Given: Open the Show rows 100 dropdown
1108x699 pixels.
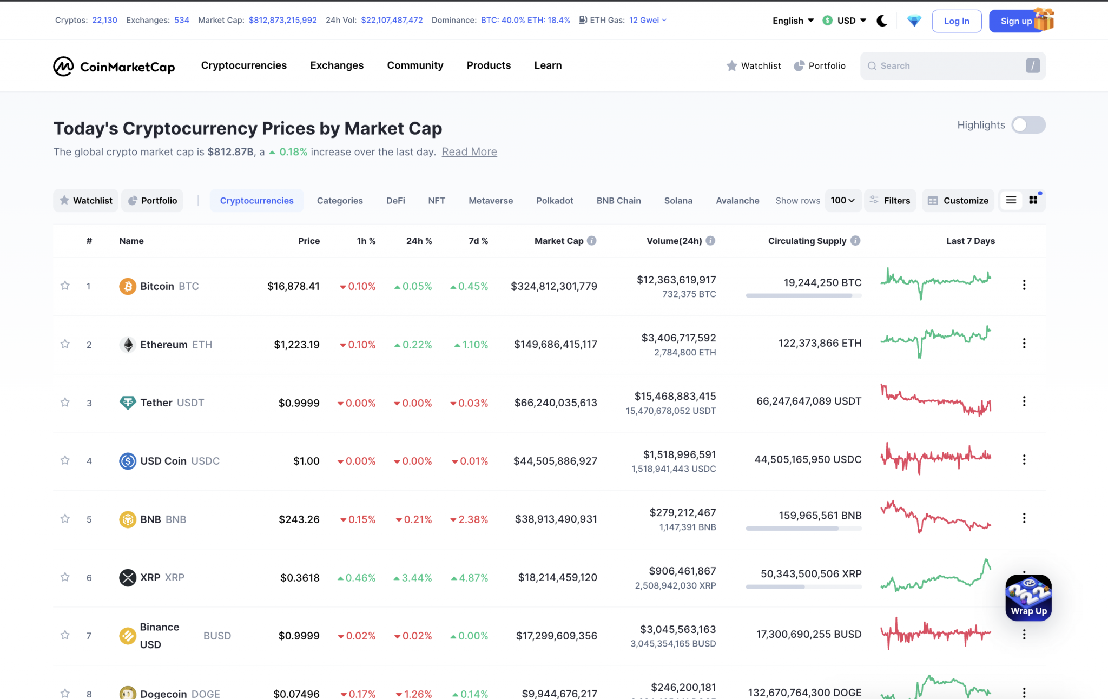Looking at the screenshot, I should (x=842, y=200).
